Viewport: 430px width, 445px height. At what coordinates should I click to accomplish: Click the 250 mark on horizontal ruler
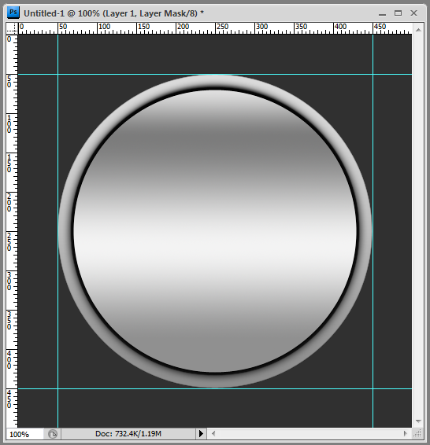[222, 27]
